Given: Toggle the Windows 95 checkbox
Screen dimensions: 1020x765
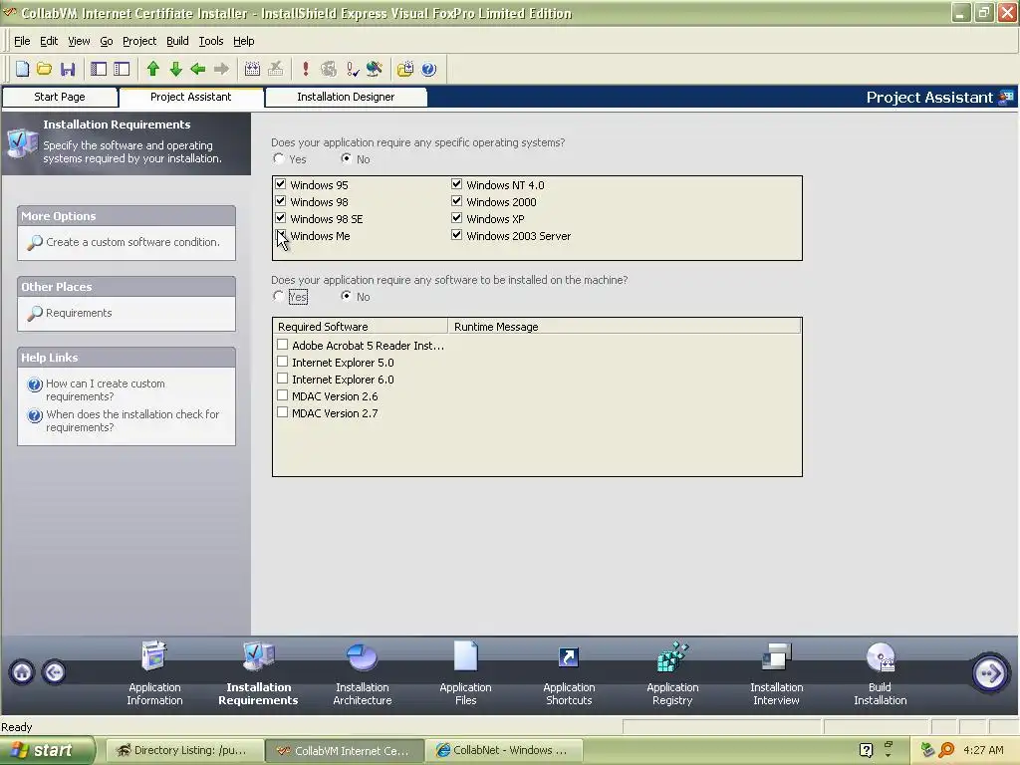Looking at the screenshot, I should tap(280, 184).
